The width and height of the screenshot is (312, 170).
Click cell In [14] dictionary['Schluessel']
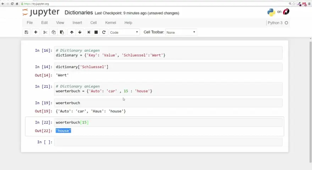(168, 67)
